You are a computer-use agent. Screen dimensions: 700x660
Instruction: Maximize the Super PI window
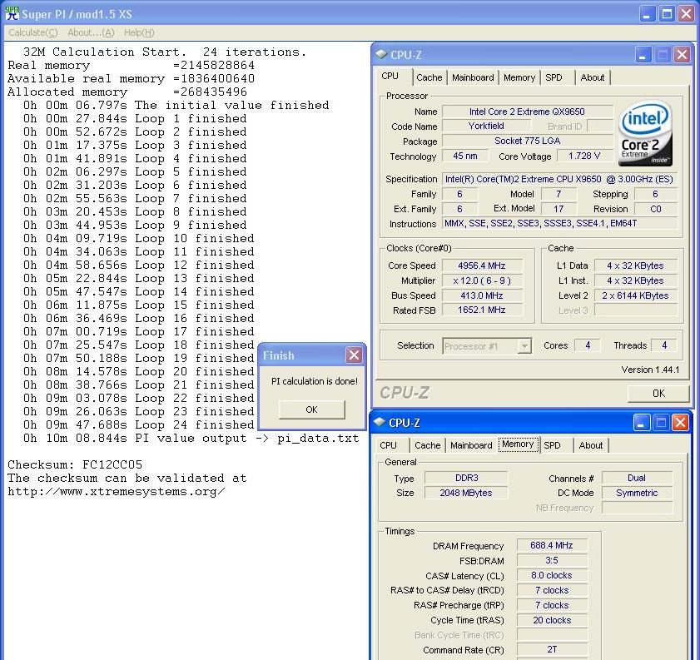click(667, 14)
